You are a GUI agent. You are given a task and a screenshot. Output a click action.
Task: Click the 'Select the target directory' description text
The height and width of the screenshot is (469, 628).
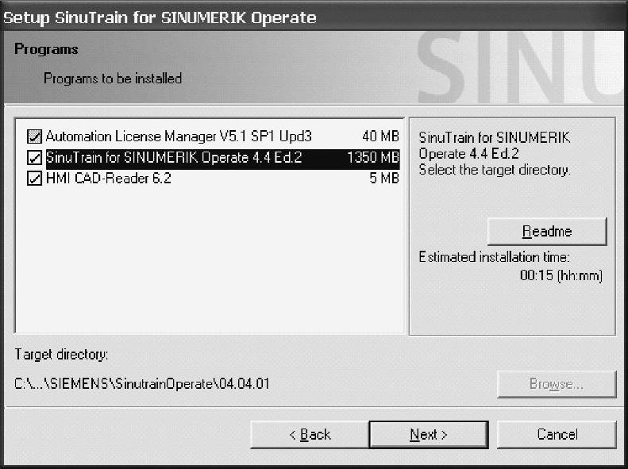(494, 170)
